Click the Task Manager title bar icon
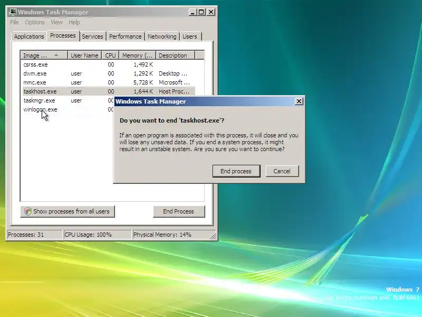This screenshot has width=422, height=317. pos(12,12)
